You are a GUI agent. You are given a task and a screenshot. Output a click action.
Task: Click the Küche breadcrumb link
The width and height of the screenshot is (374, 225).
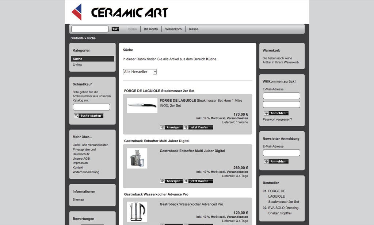(x=91, y=38)
